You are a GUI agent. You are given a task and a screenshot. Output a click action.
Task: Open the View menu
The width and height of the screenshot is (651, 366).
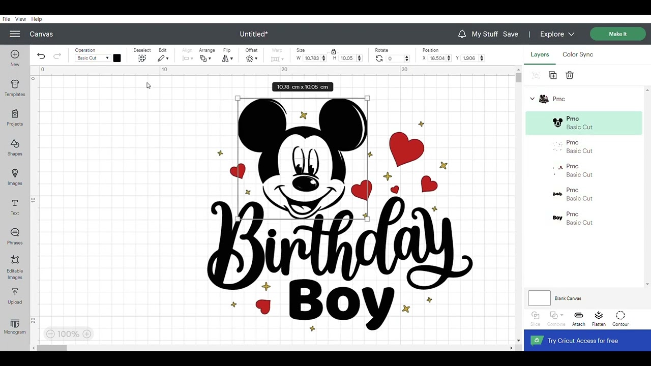point(20,19)
